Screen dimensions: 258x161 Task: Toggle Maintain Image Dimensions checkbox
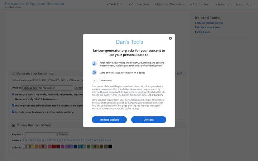(13, 105)
